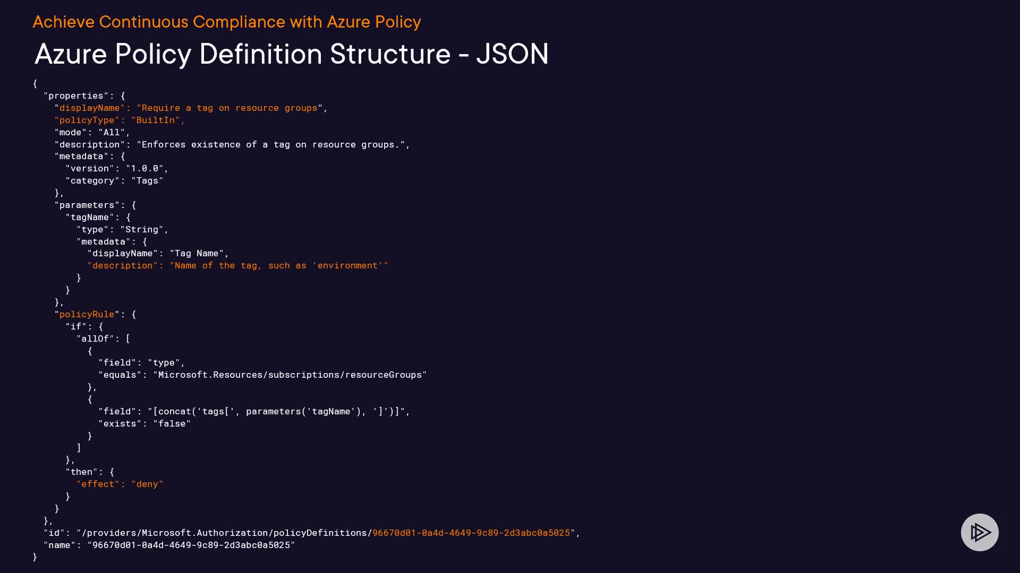
Task: Click the orange 'effect: deny' line
Action: pos(120,484)
